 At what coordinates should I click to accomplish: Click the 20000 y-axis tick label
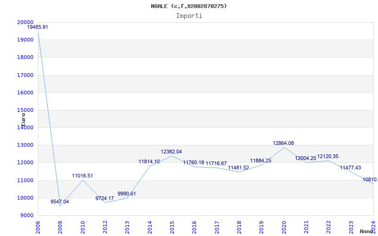[26, 22]
